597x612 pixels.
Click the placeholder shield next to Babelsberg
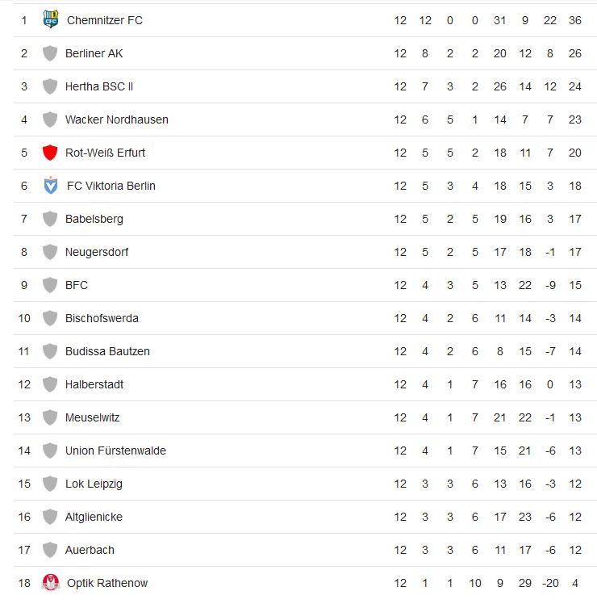click(50, 219)
